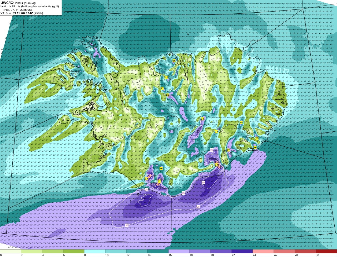Click the 12–14 m/s teal legend swatch

click(x=137, y=251)
